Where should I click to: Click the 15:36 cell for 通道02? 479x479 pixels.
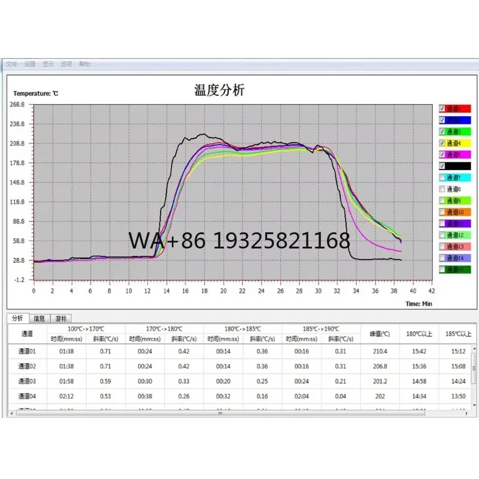419,366
